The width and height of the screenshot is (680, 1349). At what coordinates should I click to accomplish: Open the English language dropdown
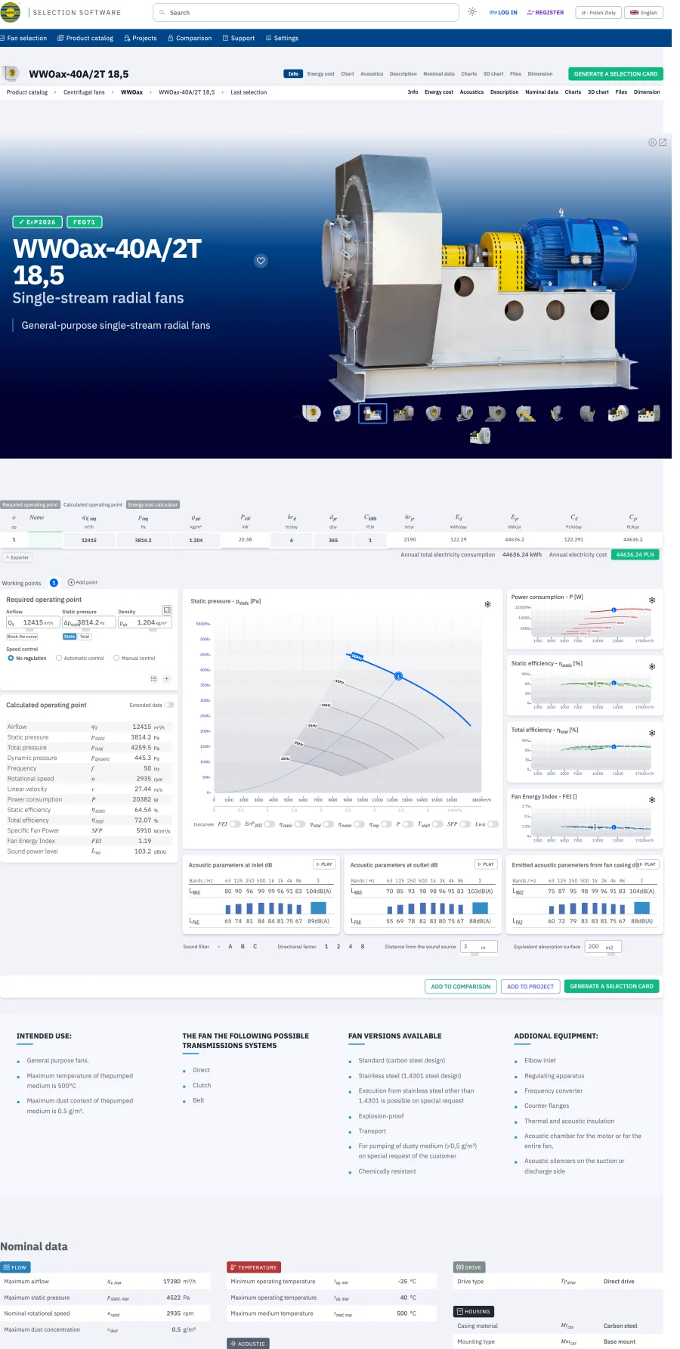coord(644,13)
